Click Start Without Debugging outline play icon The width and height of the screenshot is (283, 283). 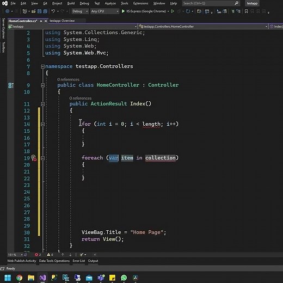click(173, 11)
